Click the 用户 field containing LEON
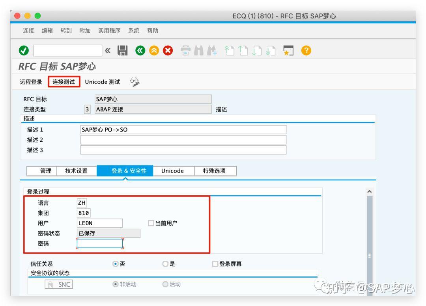Screen dimensions: 426x306 (100, 223)
